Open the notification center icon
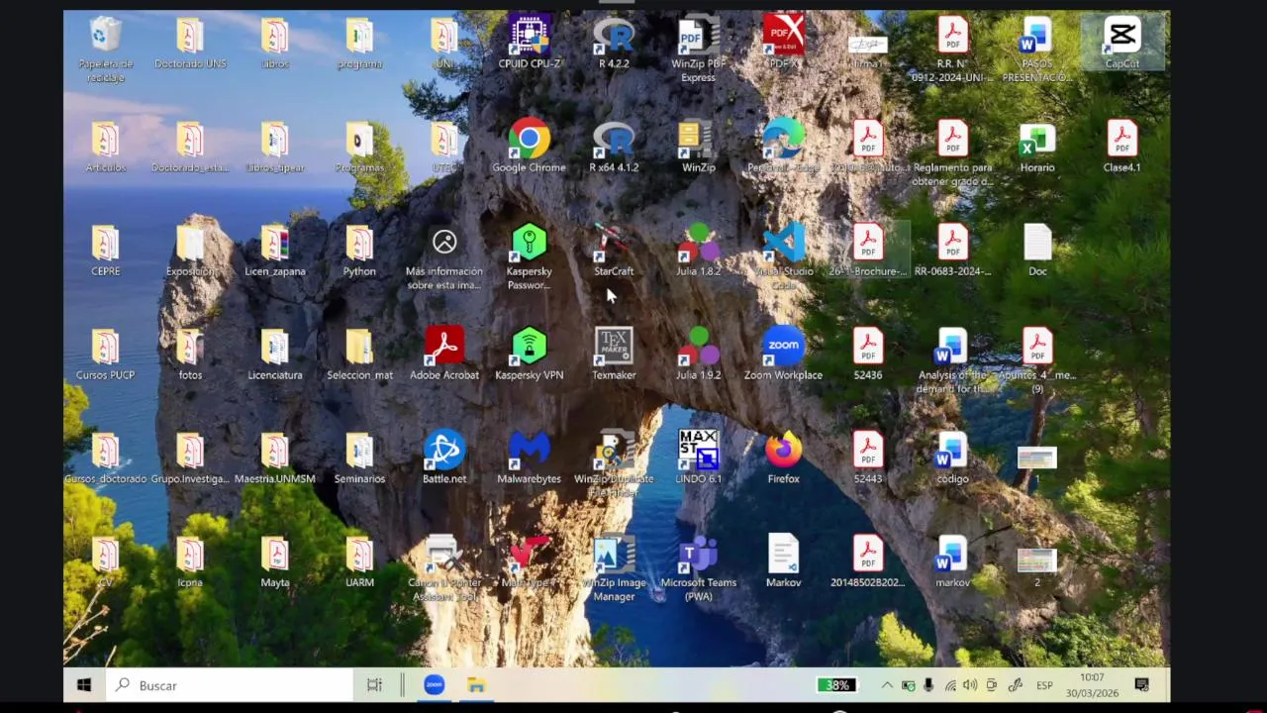This screenshot has width=1267, height=713. (x=1141, y=685)
